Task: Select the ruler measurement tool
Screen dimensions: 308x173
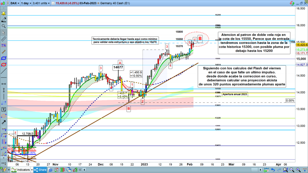Action: click(x=4, y=39)
